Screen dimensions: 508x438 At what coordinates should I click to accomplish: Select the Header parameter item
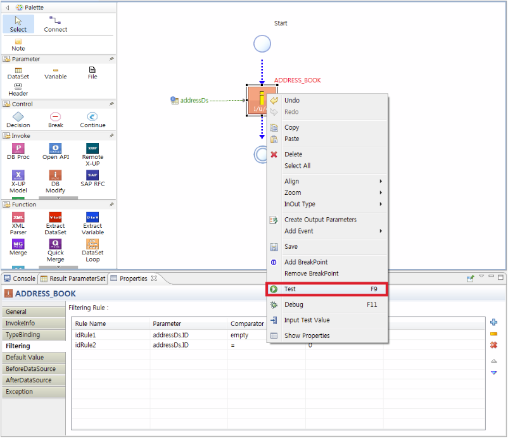[18, 90]
